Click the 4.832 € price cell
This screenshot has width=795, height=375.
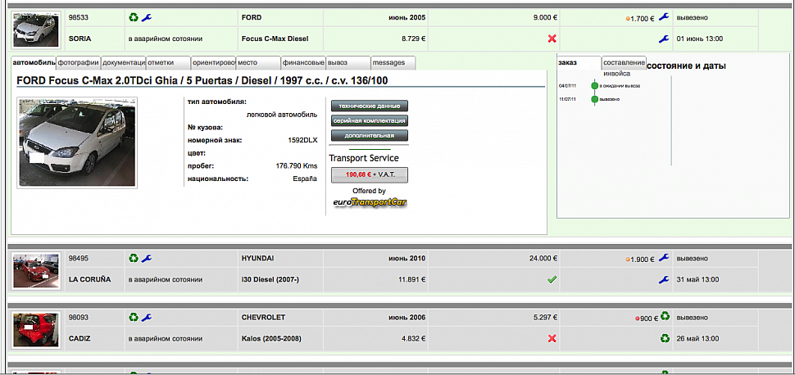(375, 338)
